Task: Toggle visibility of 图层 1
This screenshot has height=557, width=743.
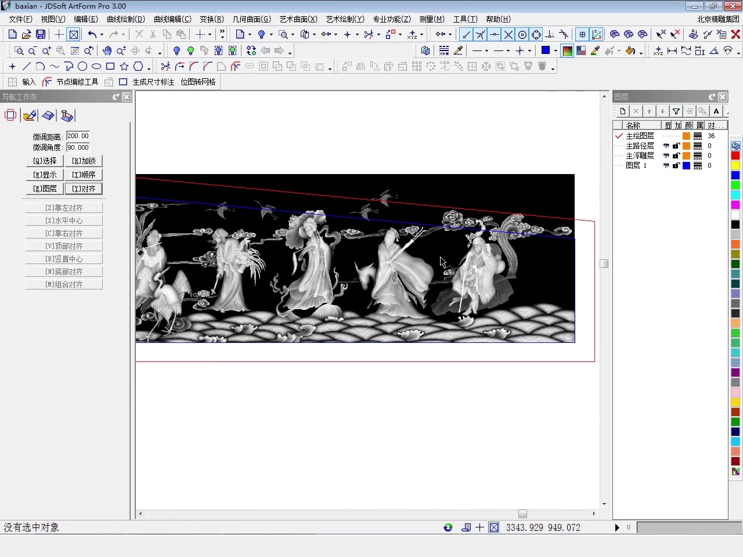Action: [x=666, y=166]
